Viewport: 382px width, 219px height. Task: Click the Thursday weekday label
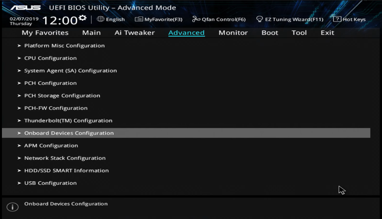point(21,24)
